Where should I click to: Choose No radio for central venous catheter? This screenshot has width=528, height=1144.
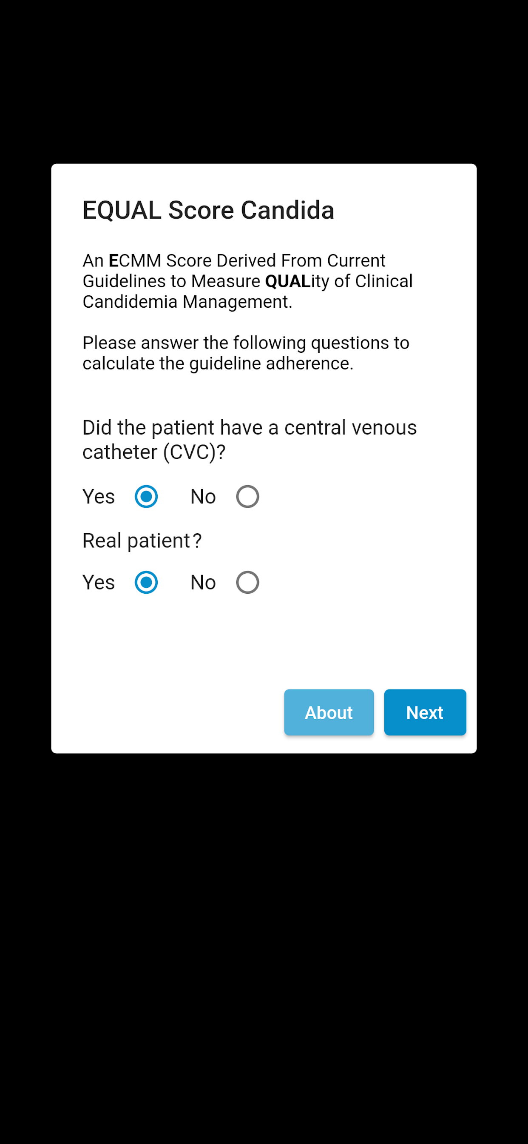(247, 496)
